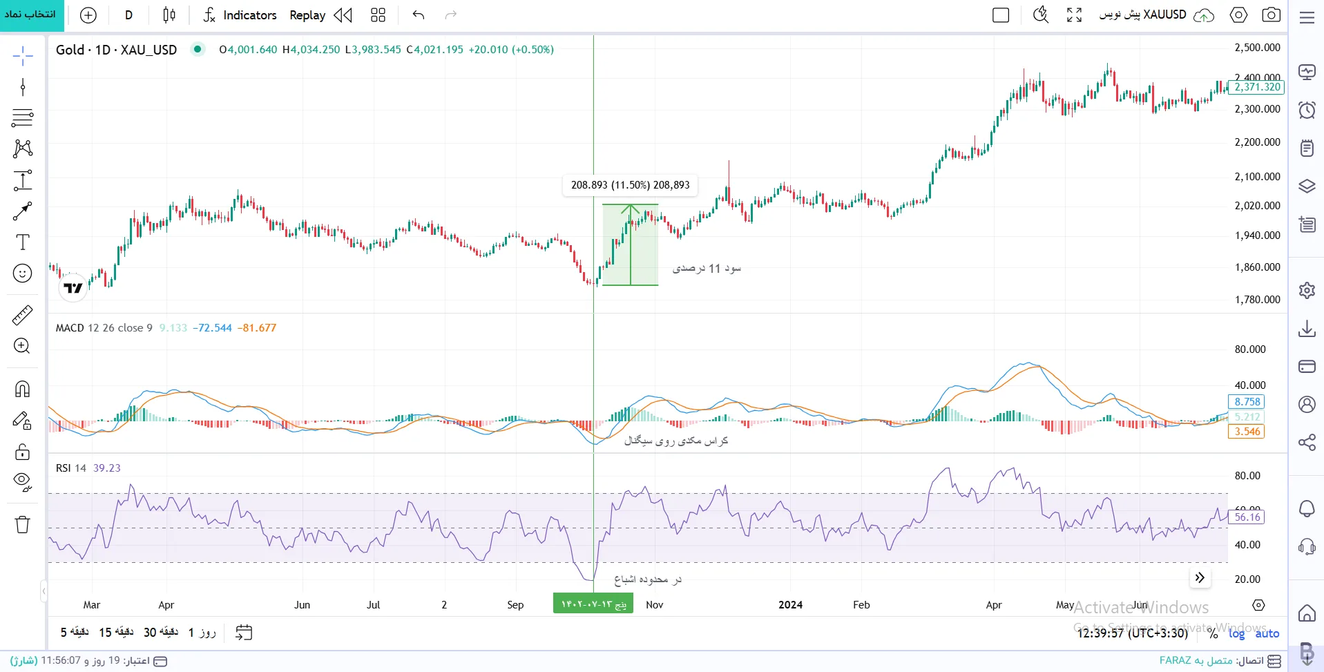Toggle auto scale mode
This screenshot has width=1324, height=672.
1267,633
